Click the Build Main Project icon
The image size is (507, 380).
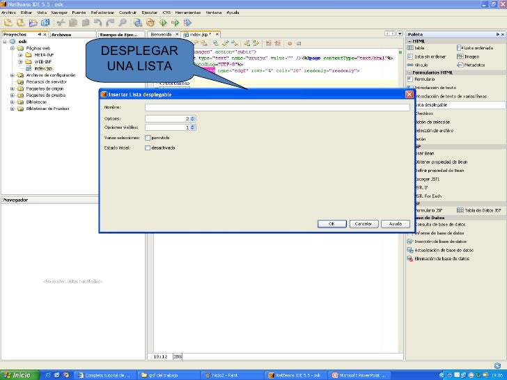[138, 22]
